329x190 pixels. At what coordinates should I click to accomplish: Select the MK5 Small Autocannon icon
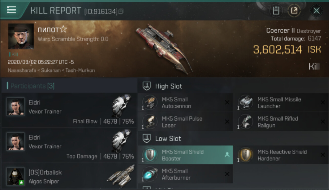[x=150, y=103]
